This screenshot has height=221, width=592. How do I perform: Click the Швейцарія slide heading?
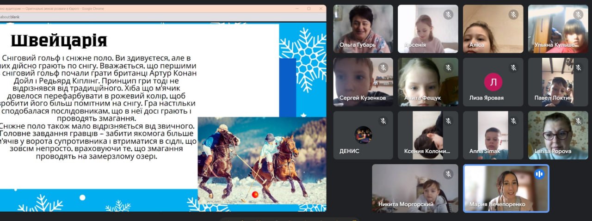coord(59,41)
